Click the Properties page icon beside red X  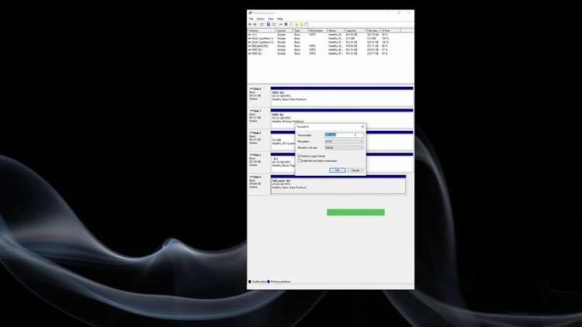coord(291,24)
